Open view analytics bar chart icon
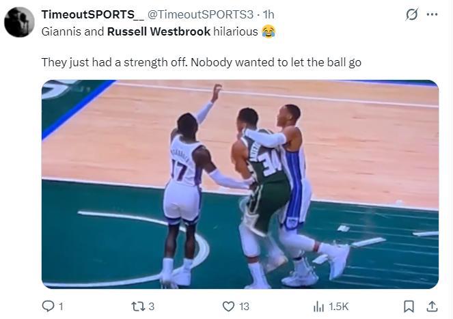Image resolution: width=453 pixels, height=319 pixels. point(318,307)
